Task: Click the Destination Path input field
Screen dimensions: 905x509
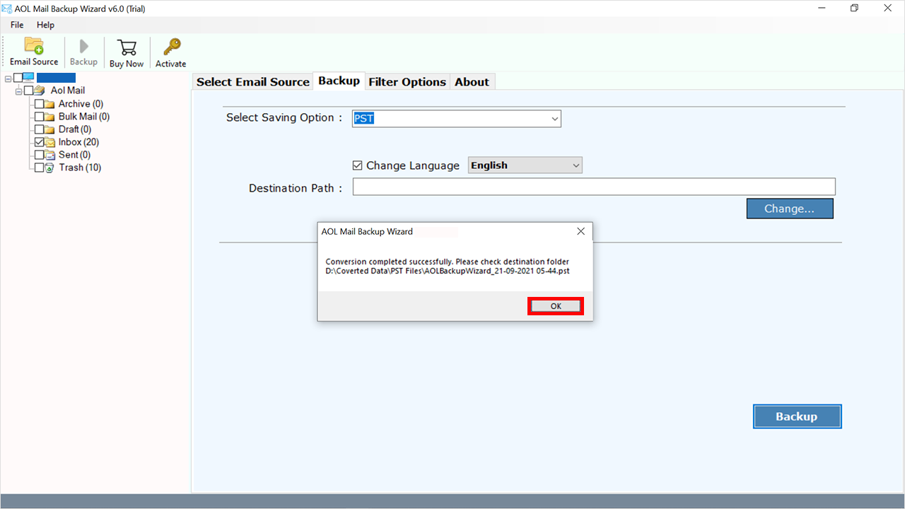Action: pyautogui.click(x=594, y=187)
